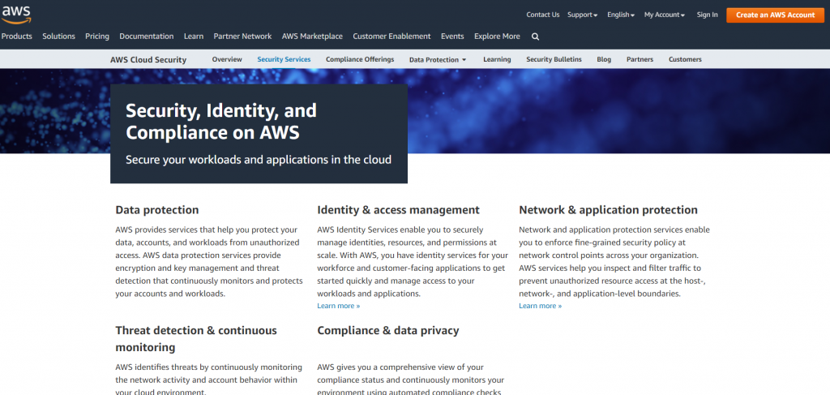Expand the Support dropdown
Viewport: 830px width, 395px height.
pos(582,15)
